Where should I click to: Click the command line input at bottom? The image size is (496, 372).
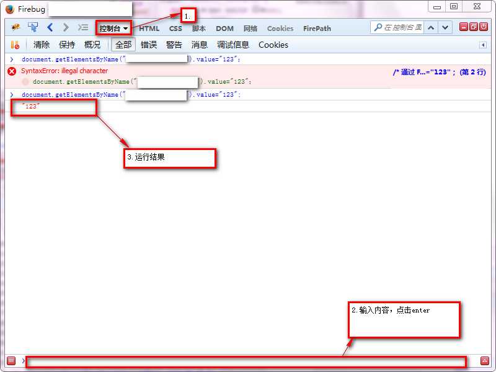pyautogui.click(x=246, y=361)
